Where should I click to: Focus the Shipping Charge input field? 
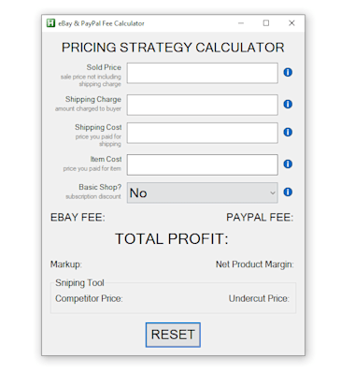point(203,105)
